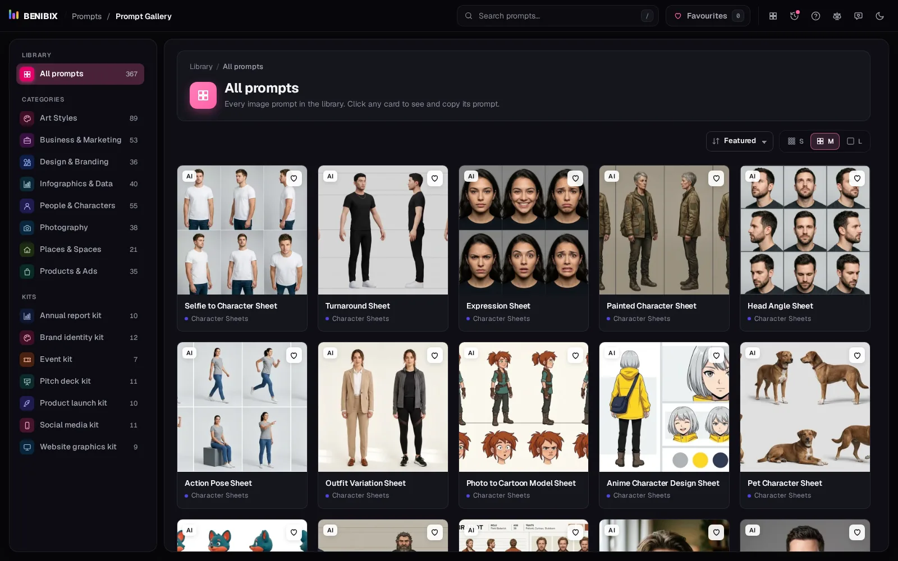This screenshot has width=898, height=561.
Task: Click the Product launch kit rocket icon
Action: (x=27, y=403)
